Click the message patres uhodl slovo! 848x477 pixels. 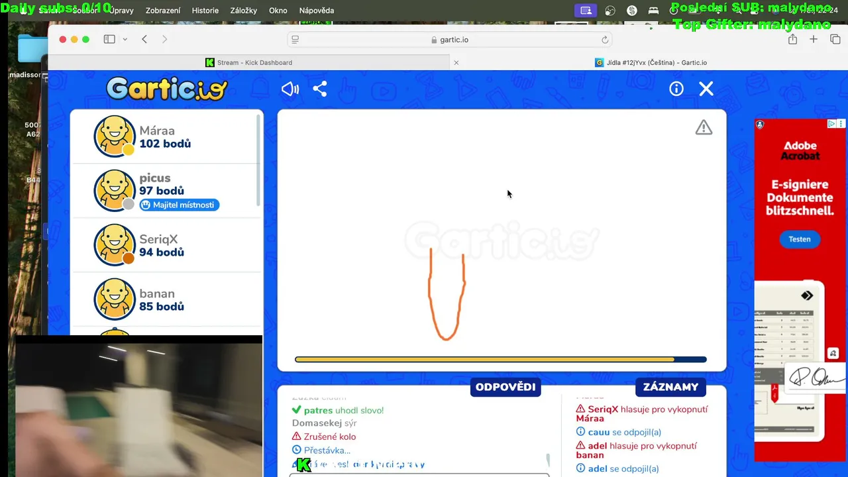[338, 410]
